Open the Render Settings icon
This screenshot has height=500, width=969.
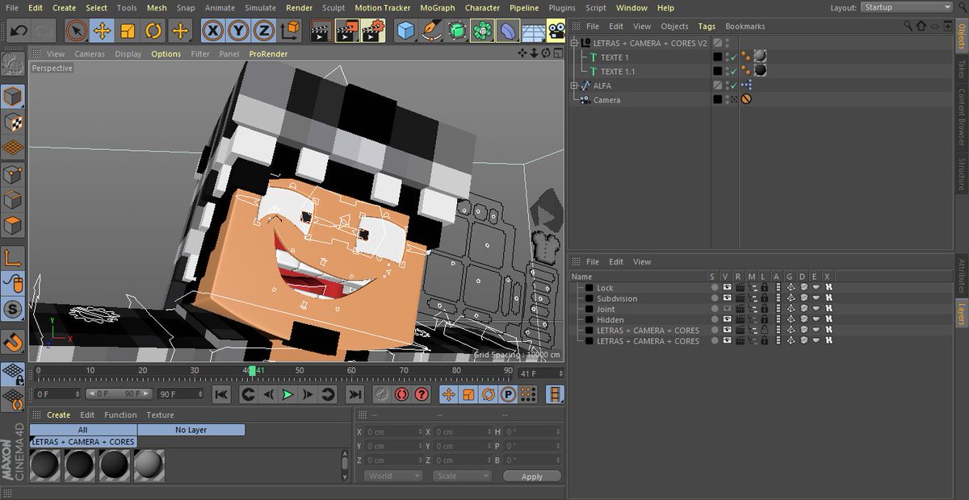click(x=372, y=31)
